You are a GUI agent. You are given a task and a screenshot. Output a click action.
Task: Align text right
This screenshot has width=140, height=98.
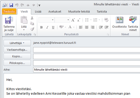click(93, 27)
